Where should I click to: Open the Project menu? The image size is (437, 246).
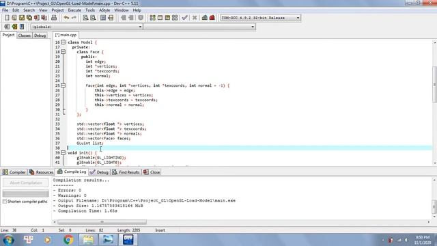[57, 10]
